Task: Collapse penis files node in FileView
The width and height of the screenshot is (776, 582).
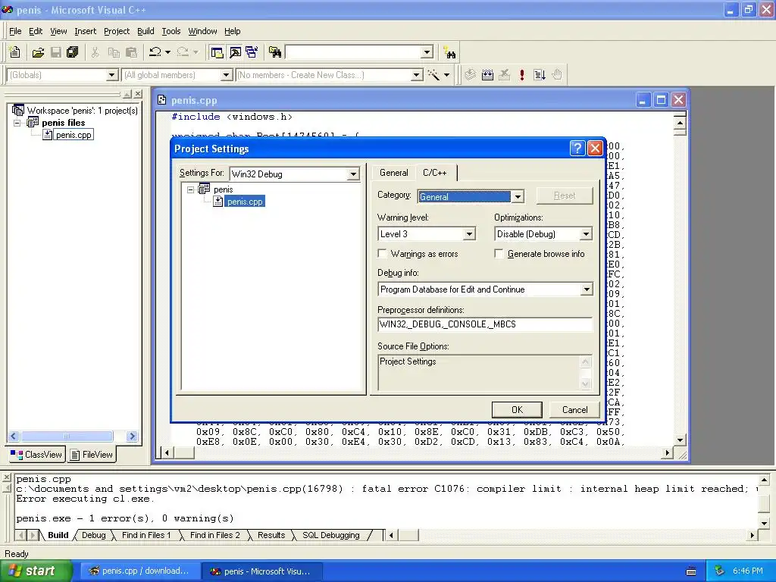Action: [17, 123]
